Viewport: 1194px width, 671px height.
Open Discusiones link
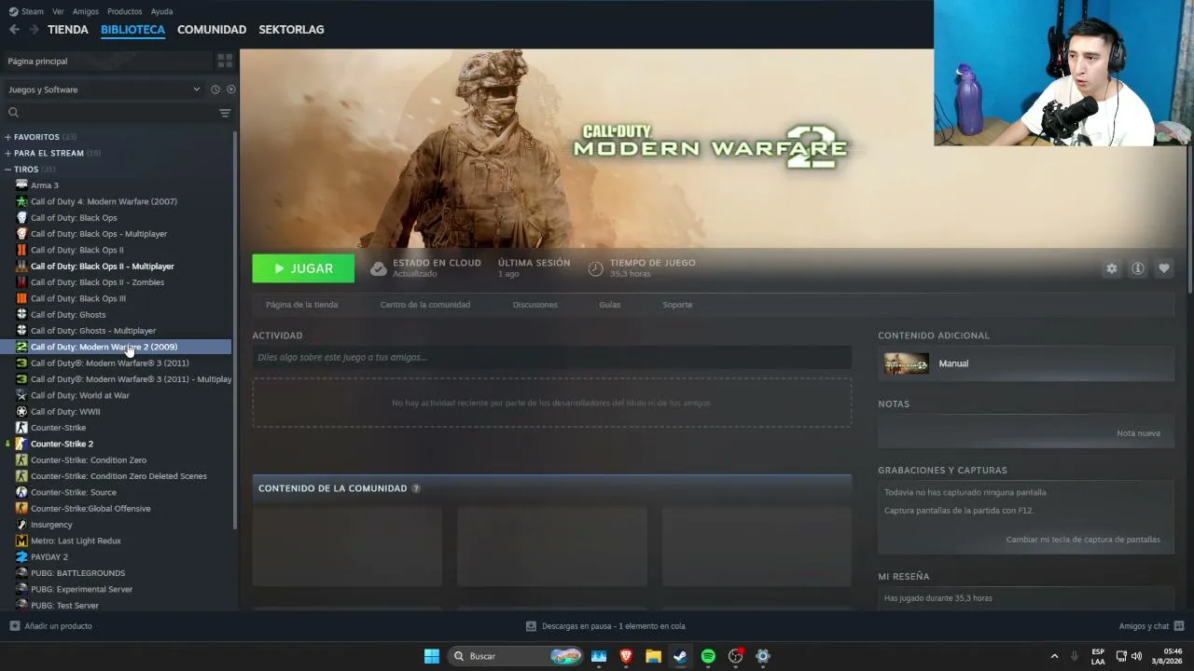click(535, 305)
